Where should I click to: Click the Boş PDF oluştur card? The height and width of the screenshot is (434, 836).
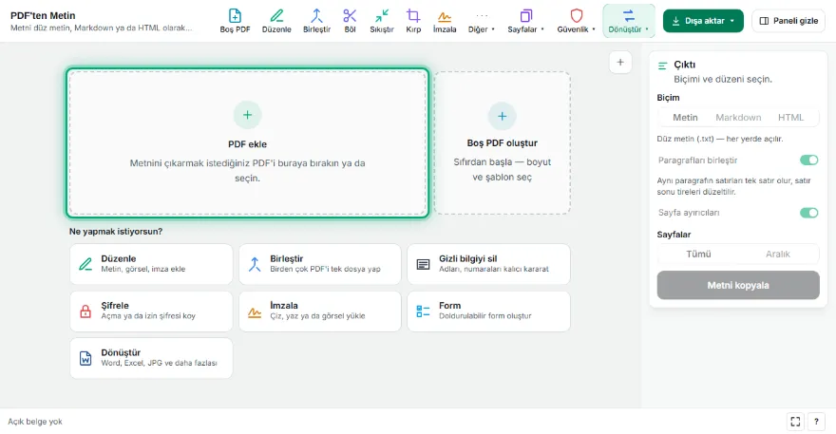503,142
